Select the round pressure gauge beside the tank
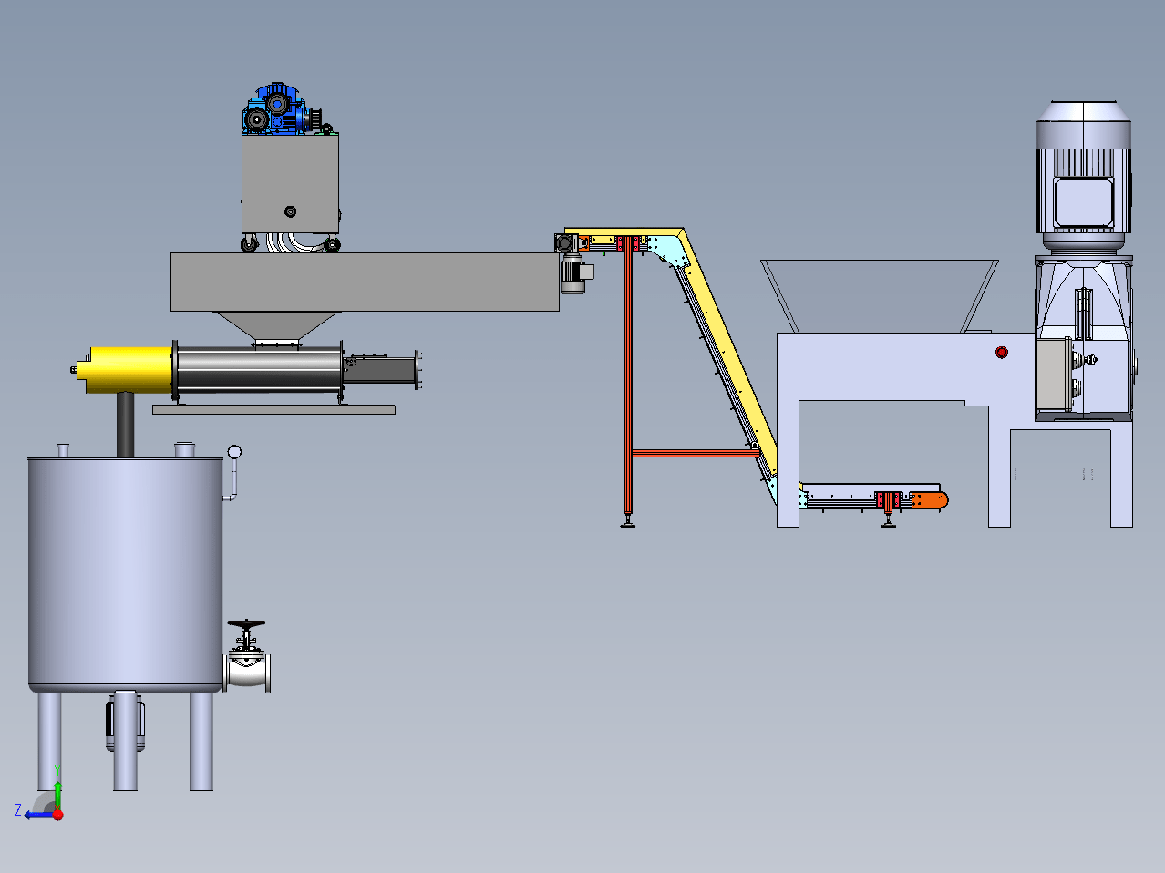This screenshot has height=873, width=1165. [234, 452]
